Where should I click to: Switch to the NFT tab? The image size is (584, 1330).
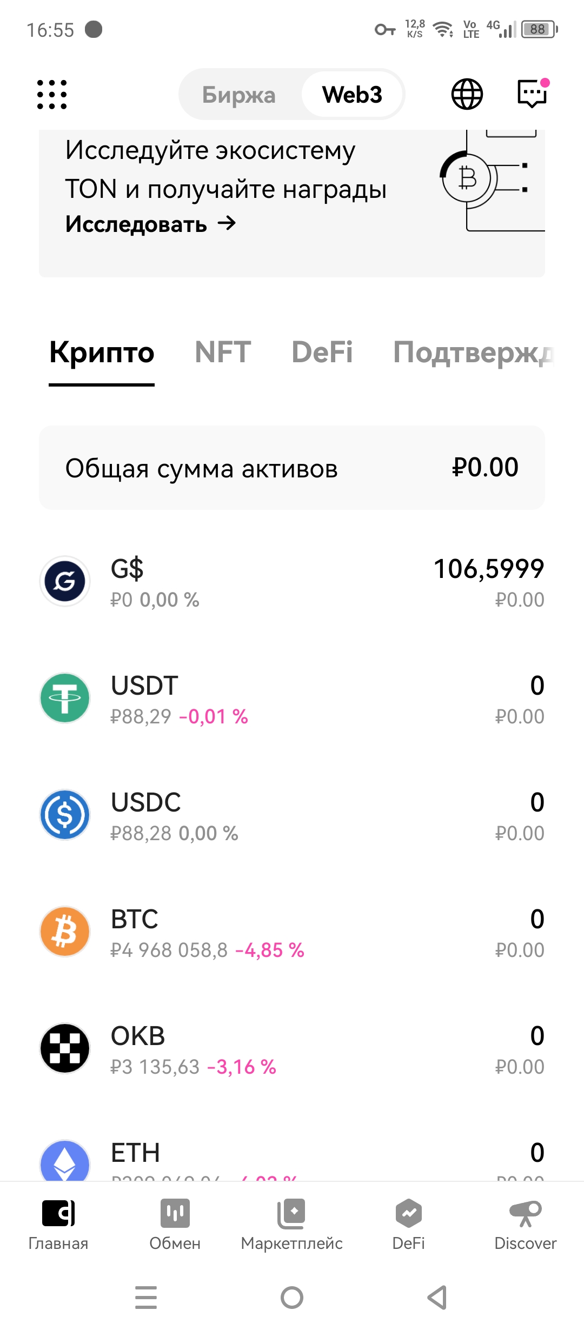(x=223, y=353)
